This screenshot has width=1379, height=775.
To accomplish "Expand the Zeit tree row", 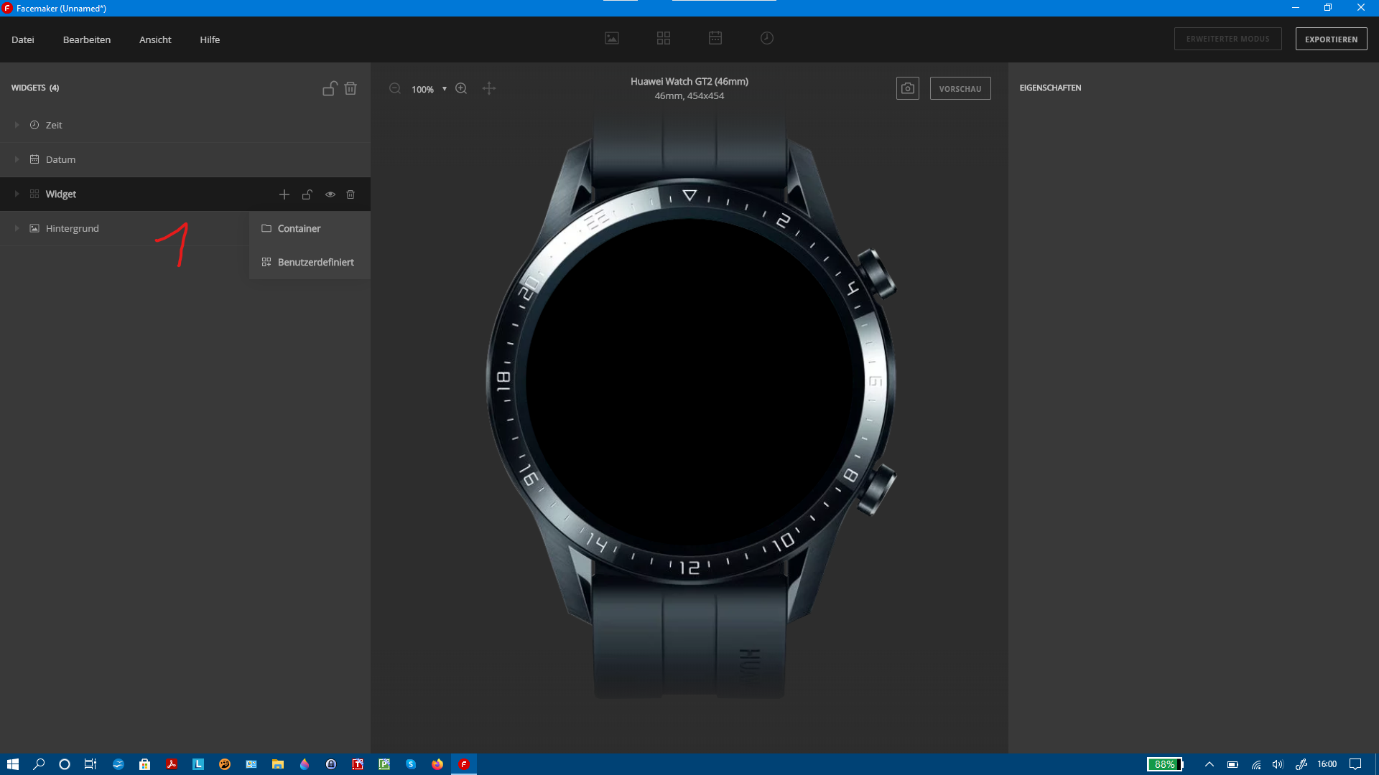I will pos(17,125).
